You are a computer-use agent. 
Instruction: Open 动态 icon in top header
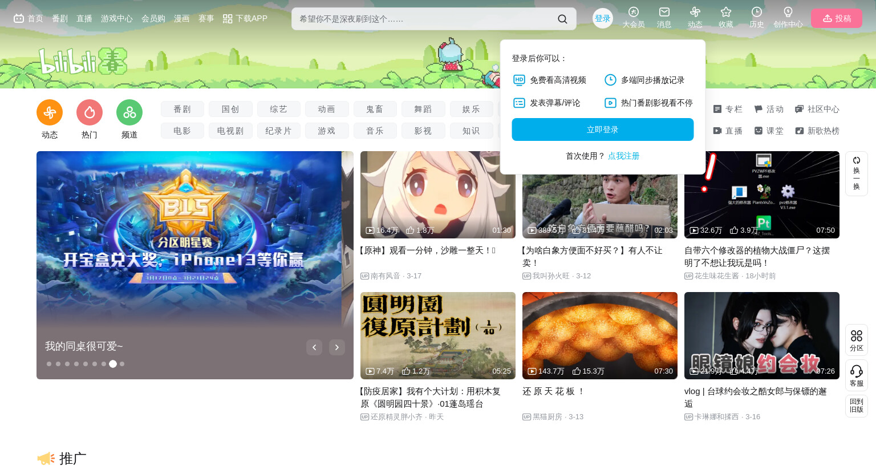695,18
